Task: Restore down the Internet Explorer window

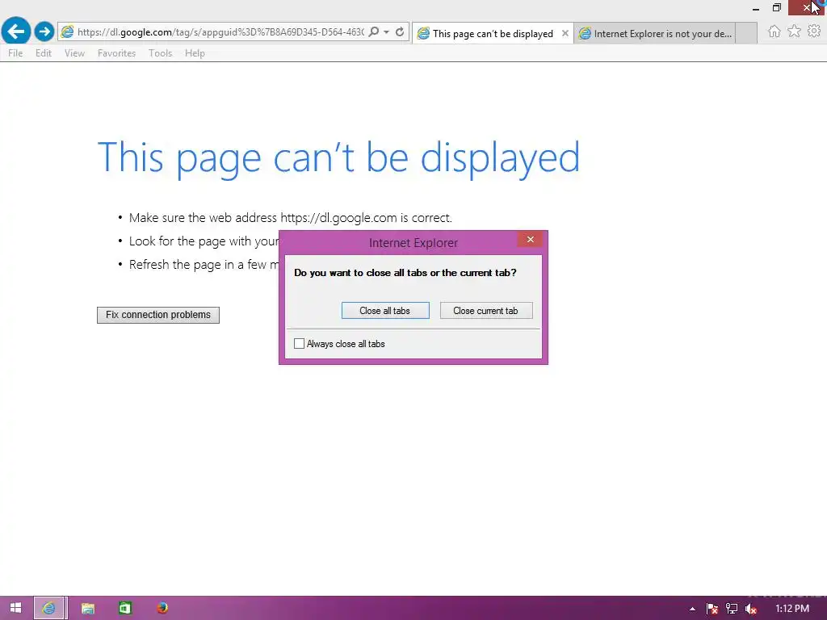Action: coord(776,8)
